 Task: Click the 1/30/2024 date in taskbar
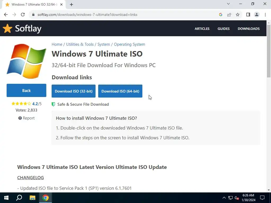pyautogui.click(x=249, y=200)
